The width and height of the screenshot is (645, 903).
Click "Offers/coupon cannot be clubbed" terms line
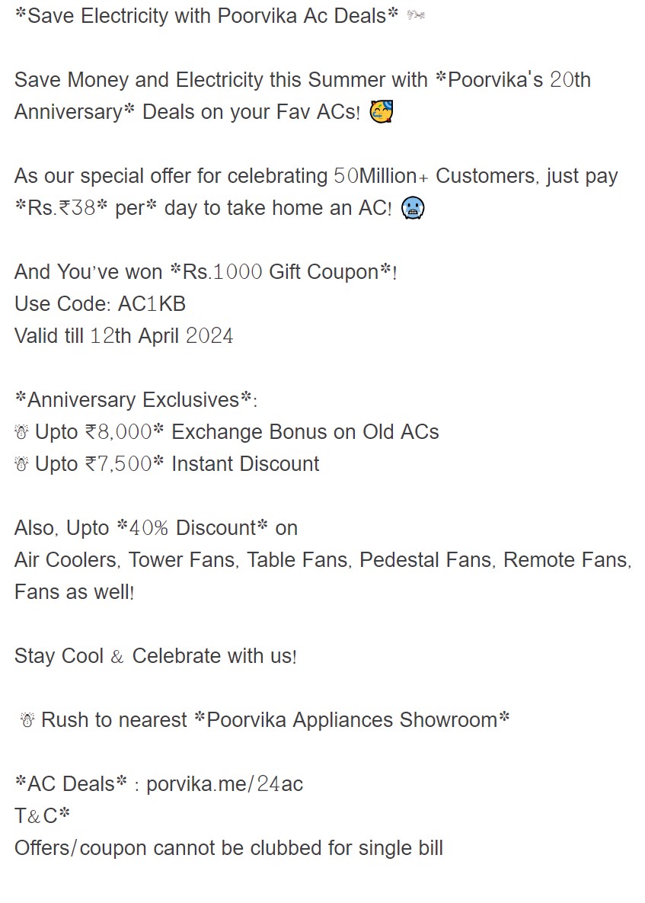[228, 848]
